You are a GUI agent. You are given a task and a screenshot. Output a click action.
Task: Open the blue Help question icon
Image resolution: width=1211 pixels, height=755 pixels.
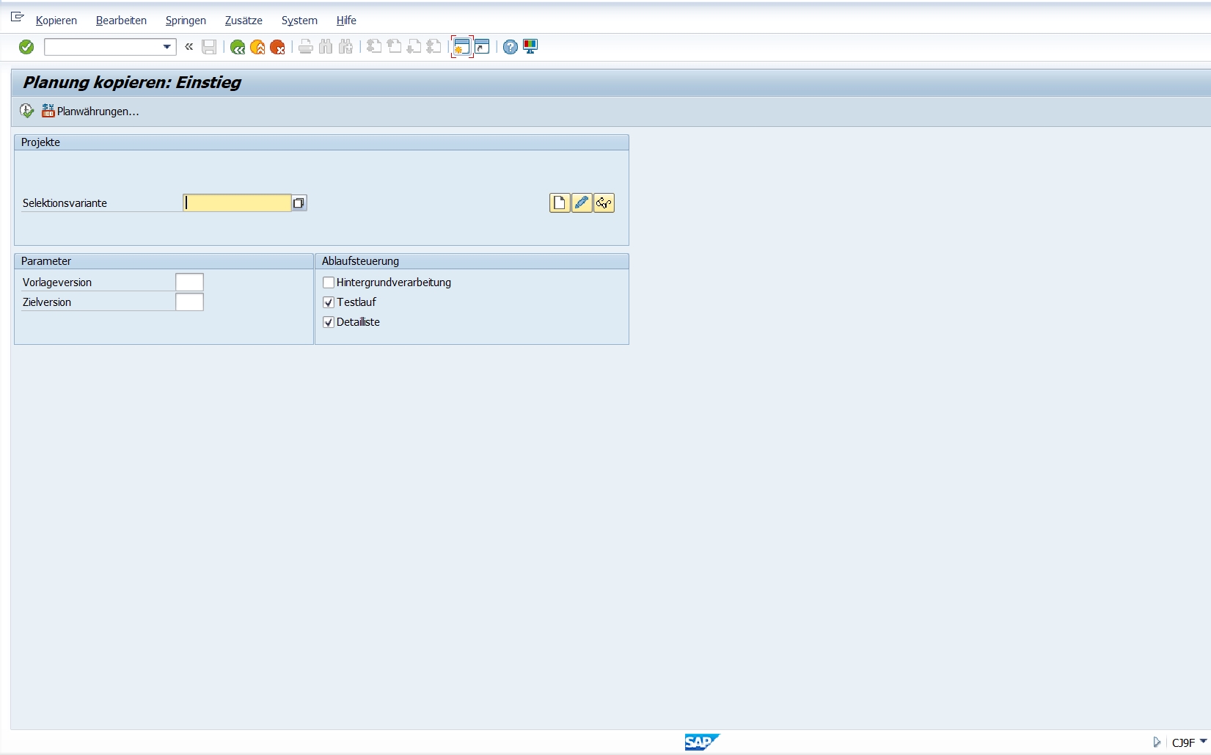click(x=511, y=47)
